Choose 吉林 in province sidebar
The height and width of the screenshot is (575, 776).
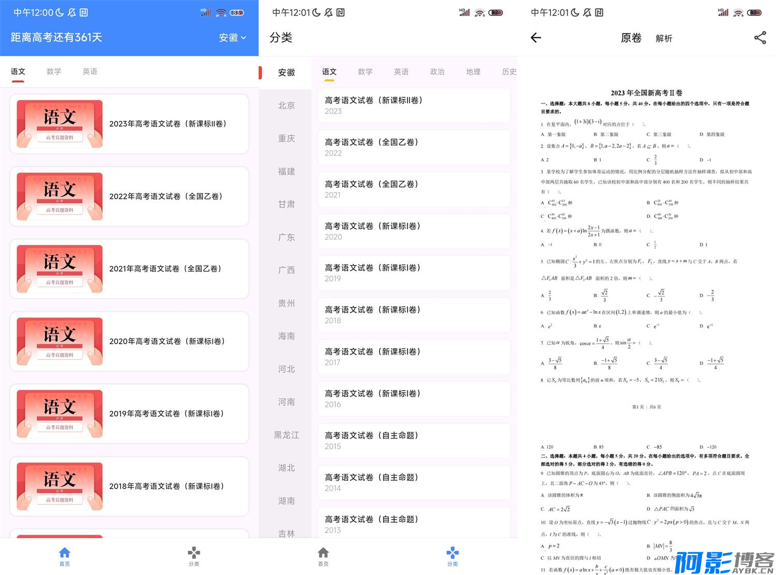286,534
